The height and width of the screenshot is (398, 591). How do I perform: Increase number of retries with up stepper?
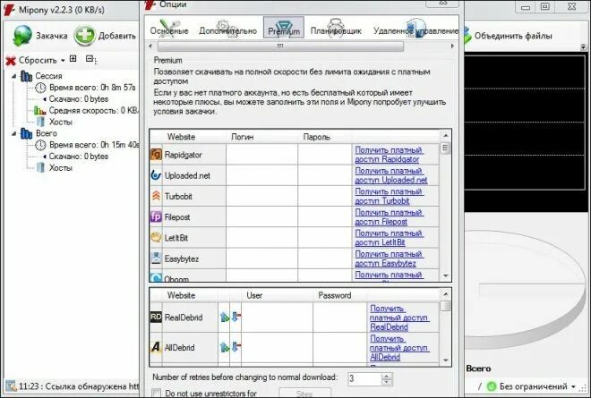coord(387,376)
